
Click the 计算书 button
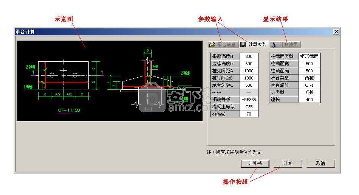point(255,164)
